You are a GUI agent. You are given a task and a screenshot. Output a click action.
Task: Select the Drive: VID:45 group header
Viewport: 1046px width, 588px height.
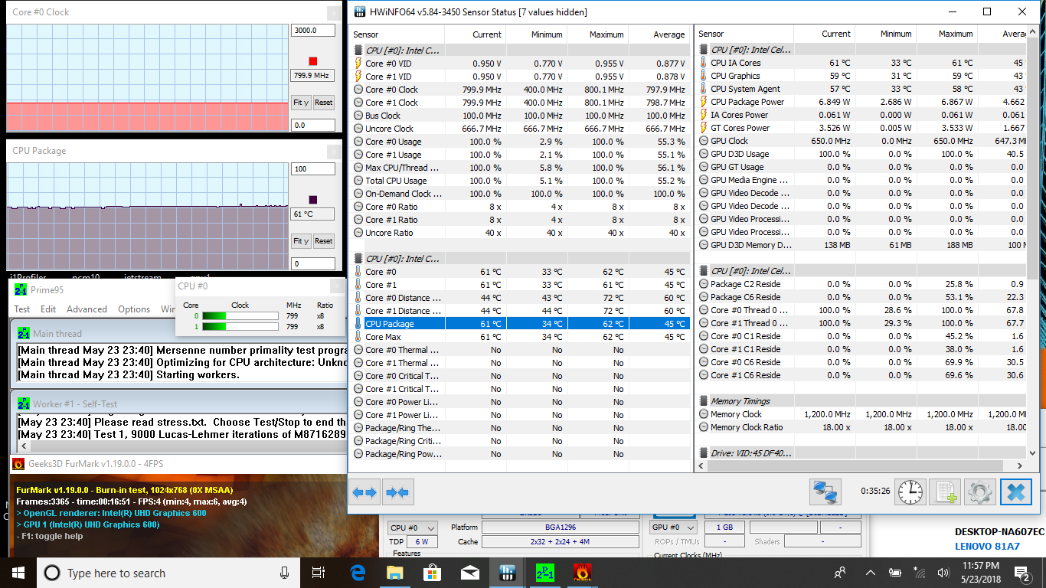pyautogui.click(x=861, y=453)
